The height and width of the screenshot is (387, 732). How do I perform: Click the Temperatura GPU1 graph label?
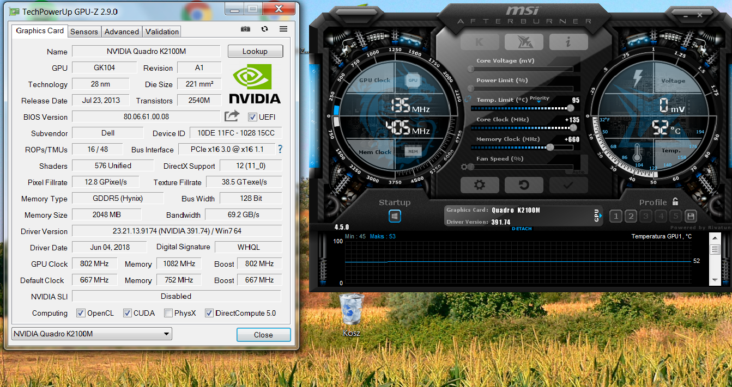coord(661,236)
